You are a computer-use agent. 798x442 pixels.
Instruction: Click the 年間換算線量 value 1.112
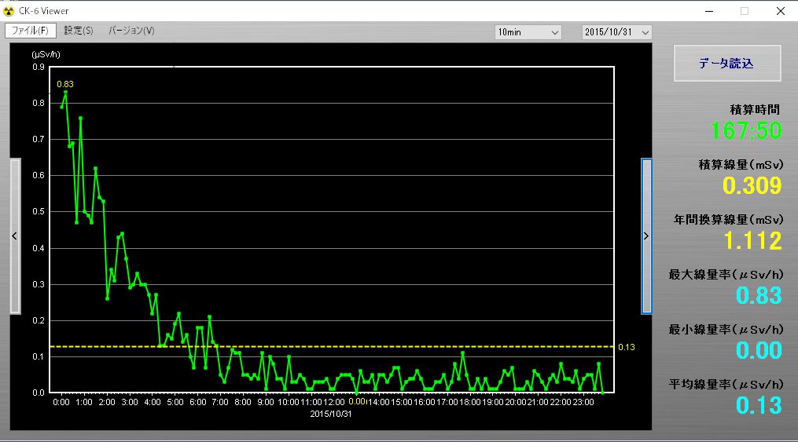[752, 240]
